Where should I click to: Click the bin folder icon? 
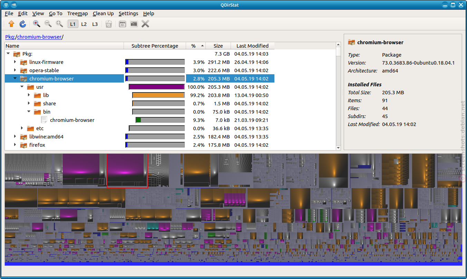[x=37, y=112]
